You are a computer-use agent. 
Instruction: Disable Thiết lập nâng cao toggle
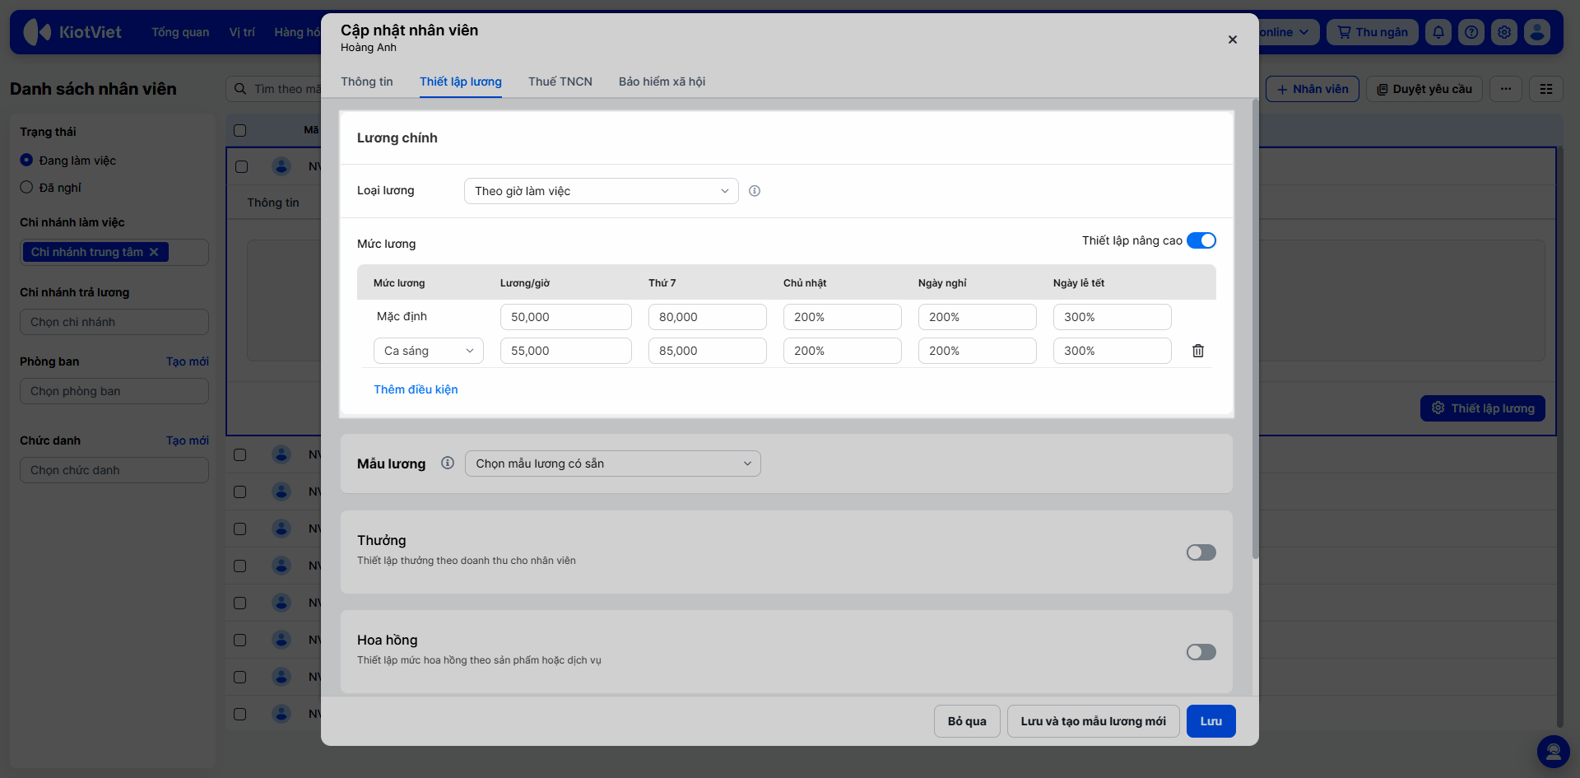click(x=1201, y=240)
